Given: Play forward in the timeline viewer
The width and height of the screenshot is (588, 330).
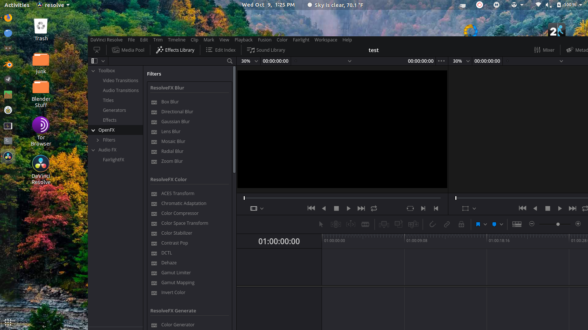Looking at the screenshot, I should click(x=560, y=208).
